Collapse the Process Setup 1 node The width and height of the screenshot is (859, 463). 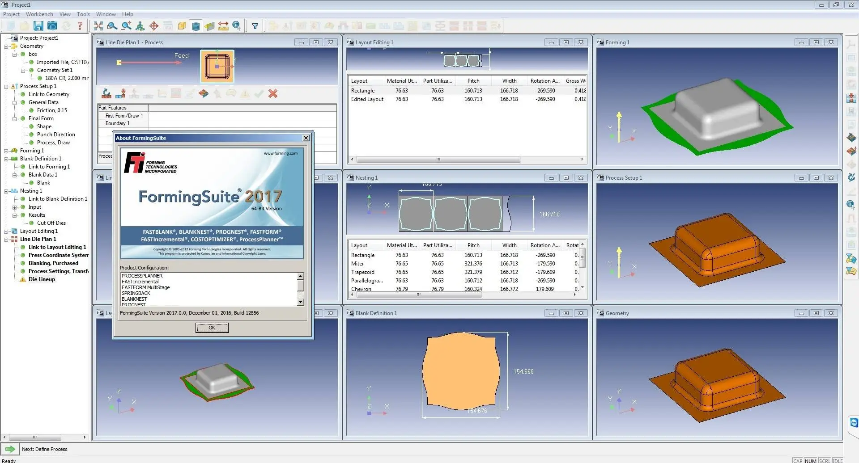[x=6, y=86]
